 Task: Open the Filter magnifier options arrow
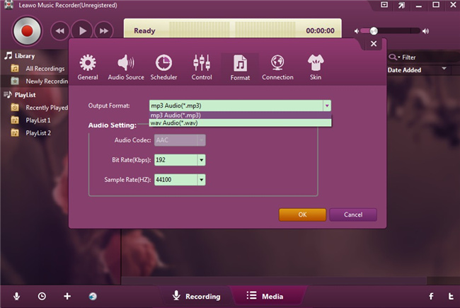click(399, 57)
